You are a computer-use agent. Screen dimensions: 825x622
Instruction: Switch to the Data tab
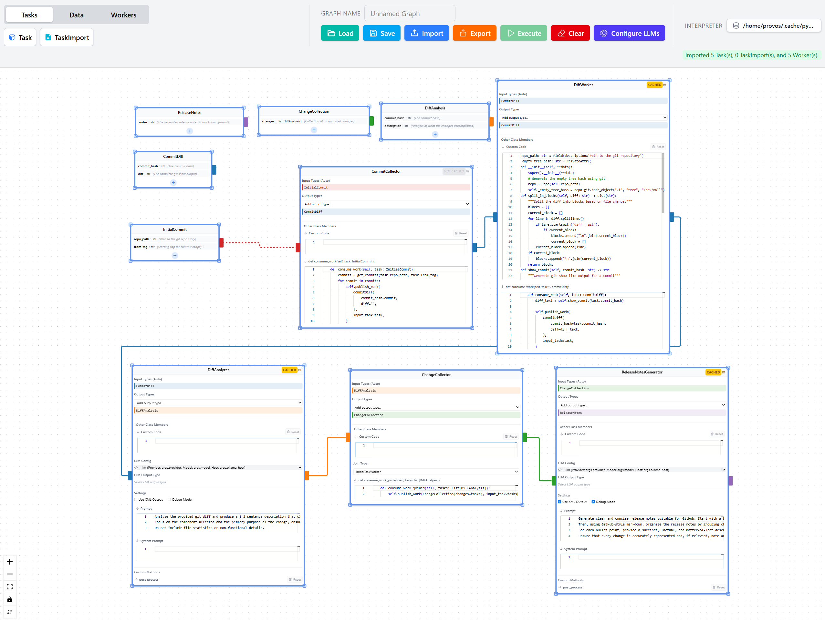click(77, 15)
